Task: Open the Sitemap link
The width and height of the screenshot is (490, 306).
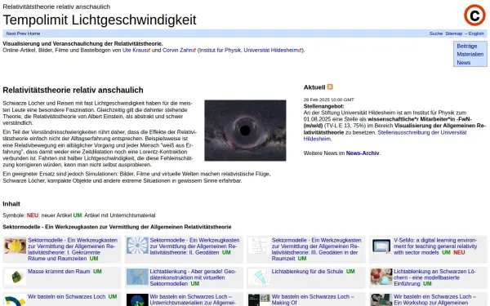Action: coord(454,33)
